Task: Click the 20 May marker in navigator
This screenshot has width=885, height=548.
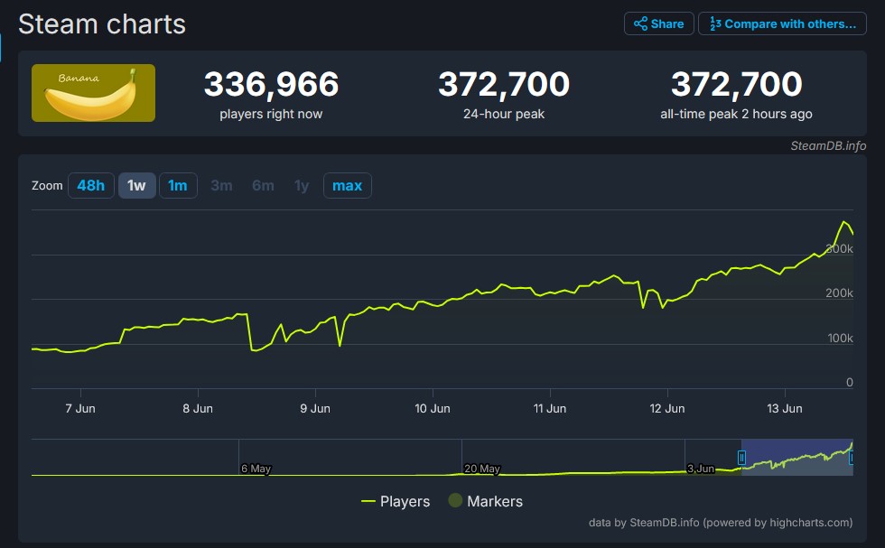Action: [x=481, y=469]
